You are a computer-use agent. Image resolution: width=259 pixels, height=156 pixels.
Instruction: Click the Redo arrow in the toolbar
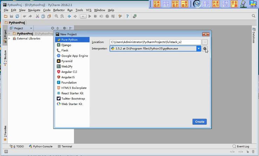pyautogui.click(x=30, y=16)
